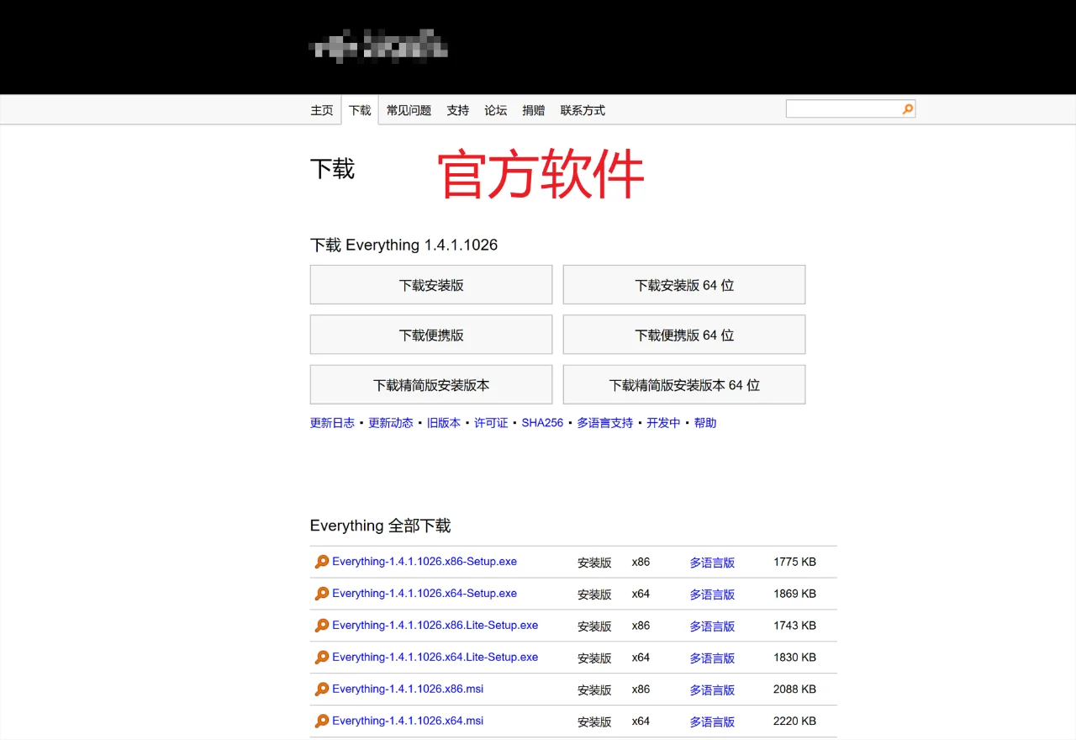1076x740 pixels.
Task: Click the 下载便携版 button
Action: pyautogui.click(x=430, y=334)
